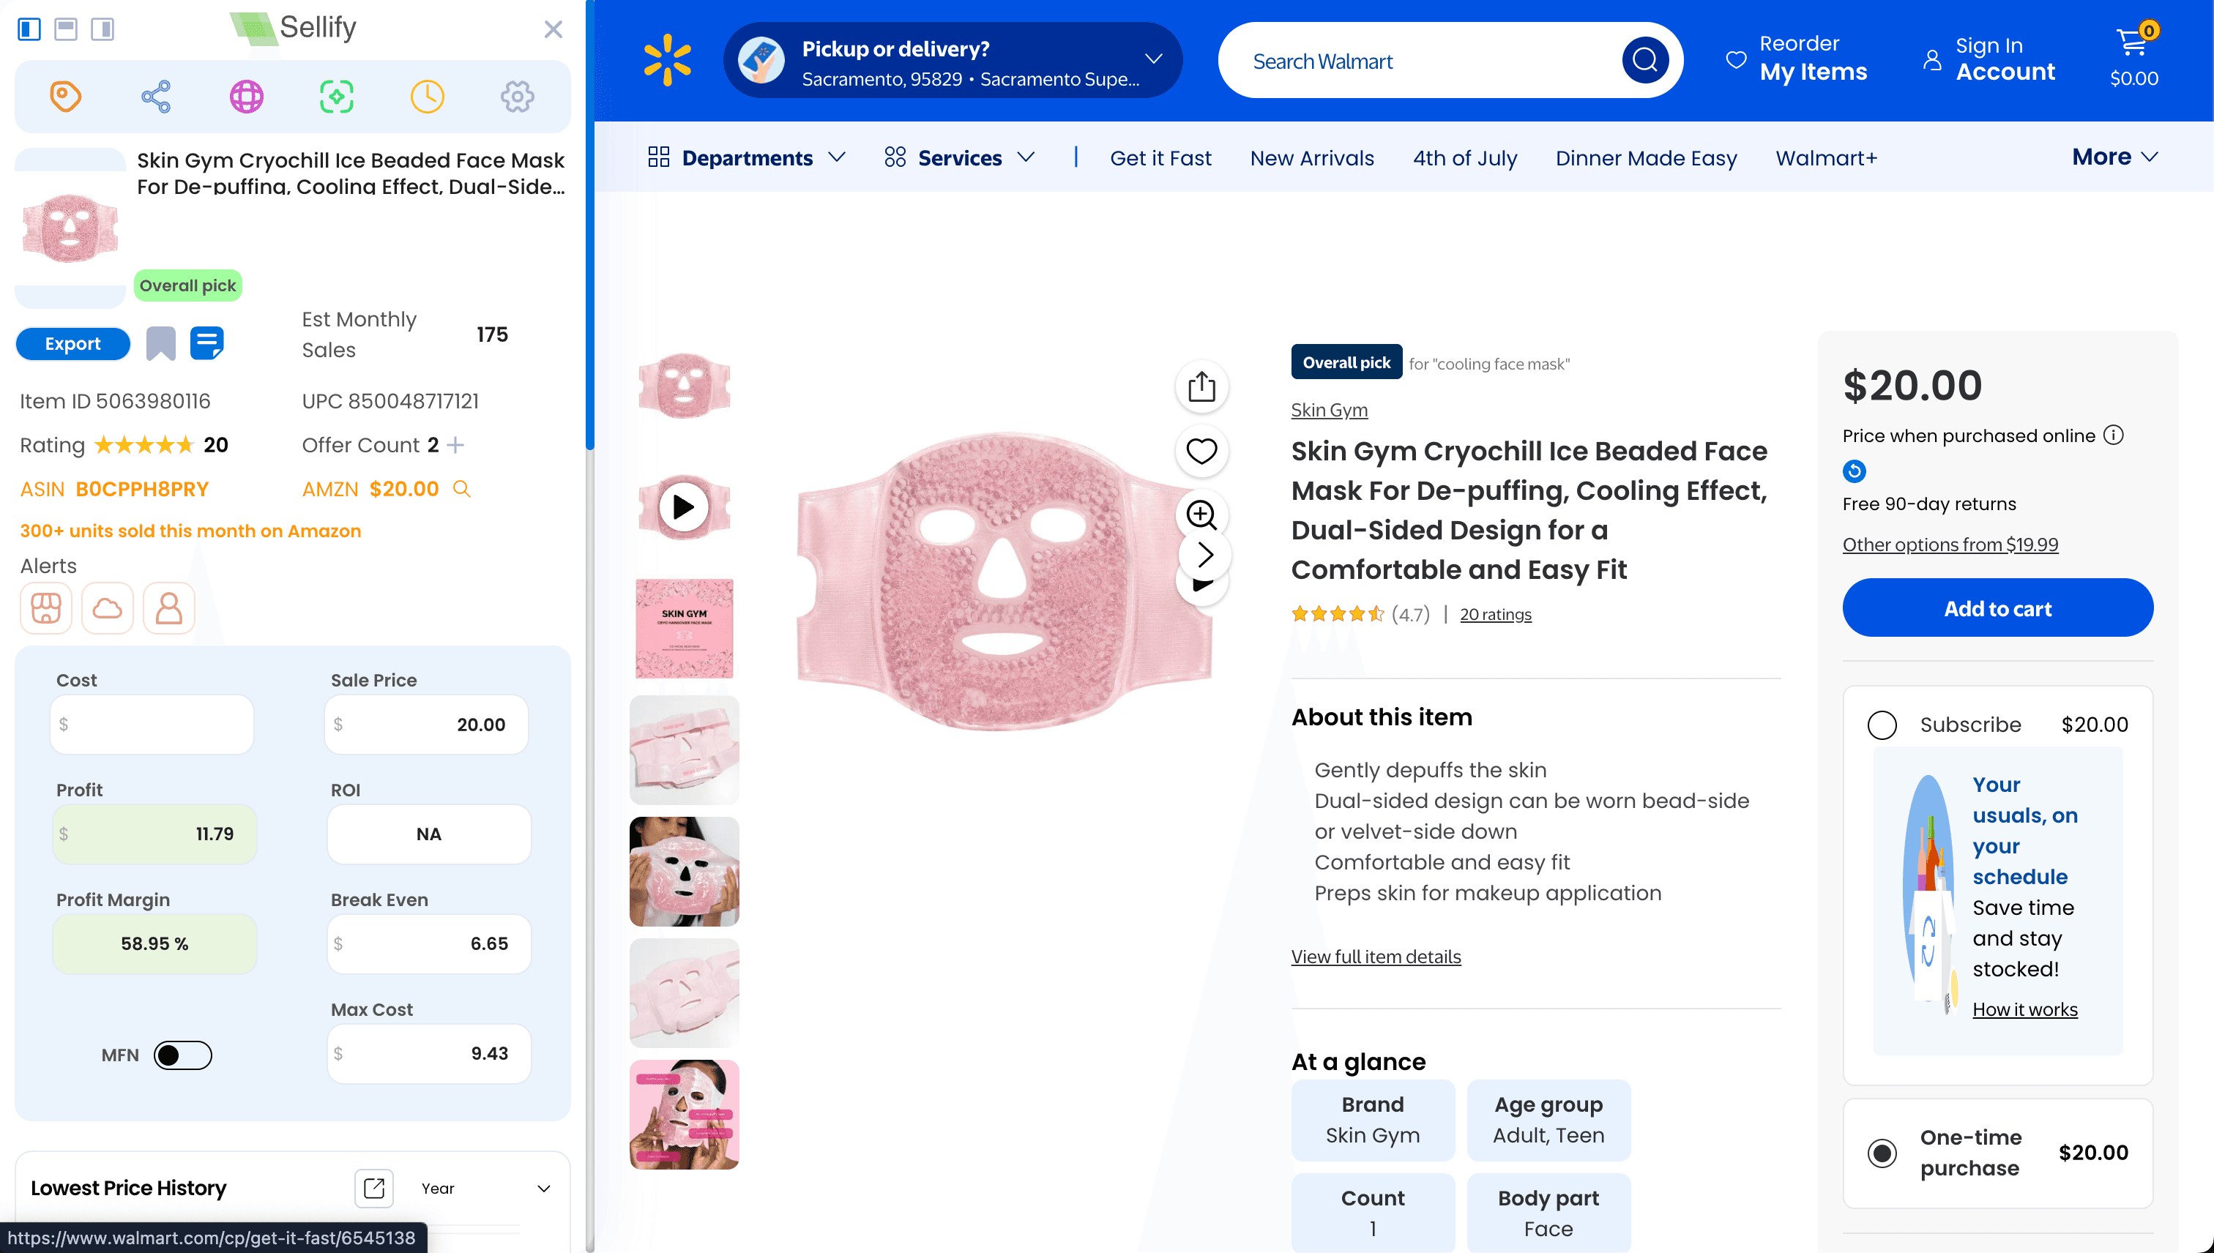Image resolution: width=2214 pixels, height=1253 pixels.
Task: Go to the Walmart+ nav item
Action: point(1826,158)
